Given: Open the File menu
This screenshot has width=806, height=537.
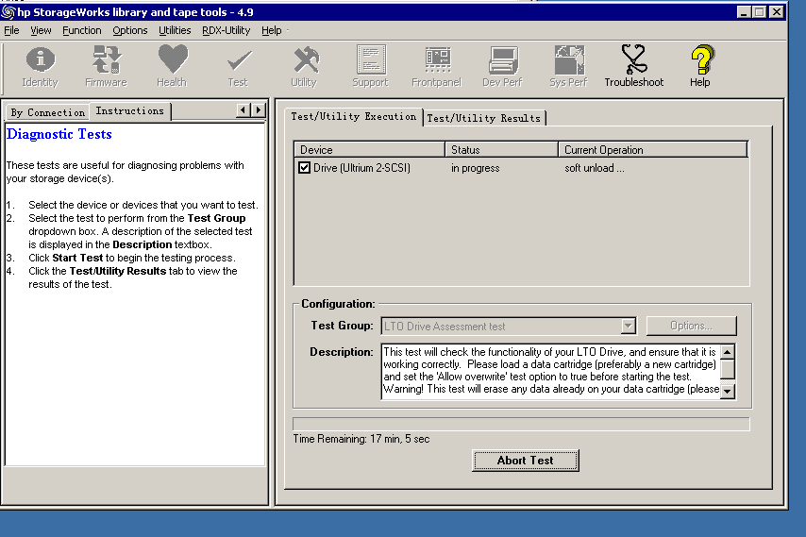Looking at the screenshot, I should [x=11, y=30].
